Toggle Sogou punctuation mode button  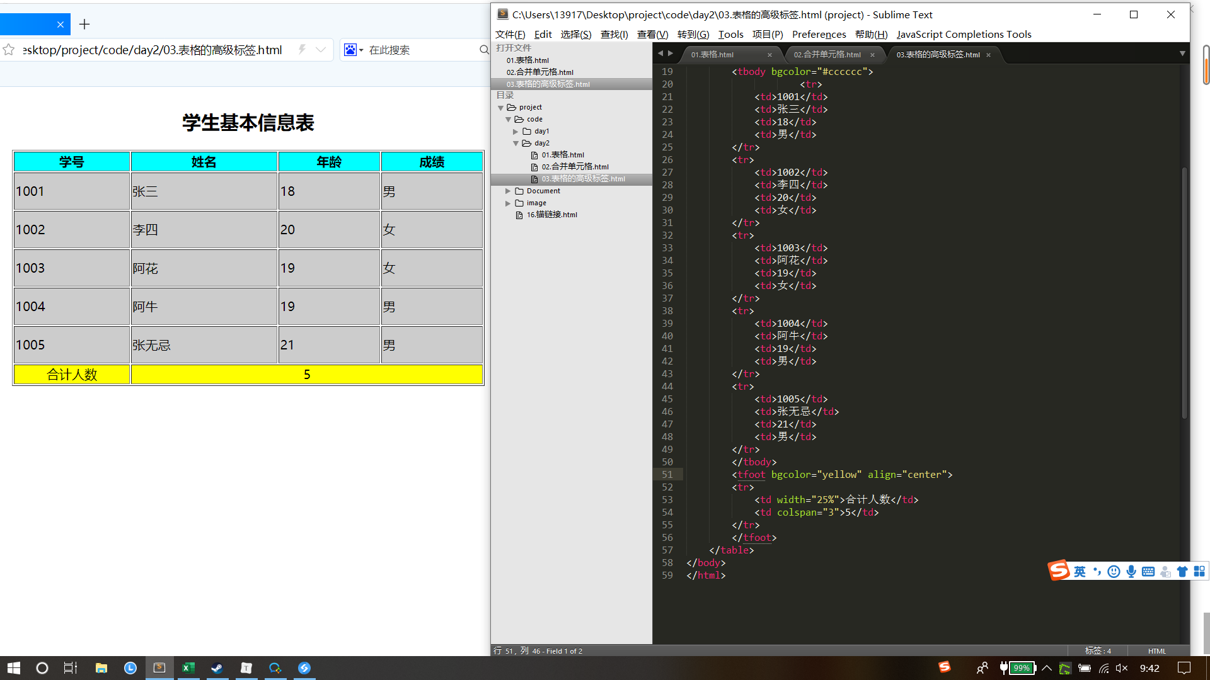coord(1097,572)
